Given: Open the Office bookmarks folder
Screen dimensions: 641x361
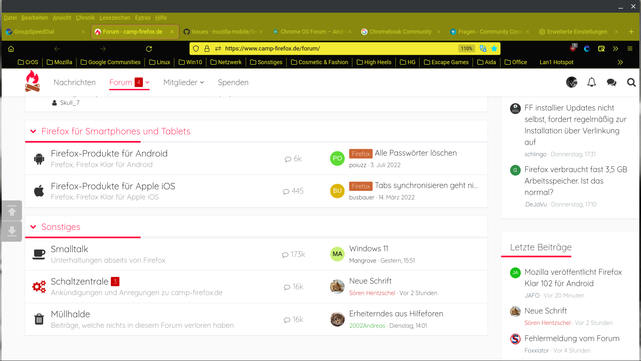Looking at the screenshot, I should pos(516,63).
